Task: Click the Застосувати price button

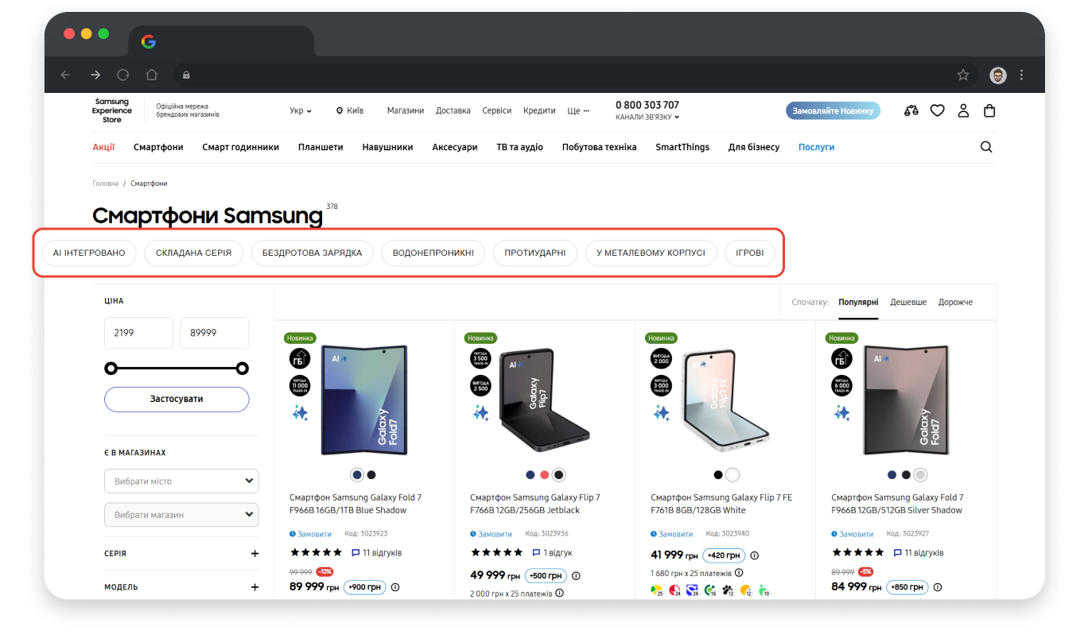Action: pos(177,399)
